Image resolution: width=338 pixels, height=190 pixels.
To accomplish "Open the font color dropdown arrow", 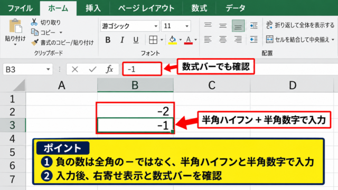I will 196,40.
